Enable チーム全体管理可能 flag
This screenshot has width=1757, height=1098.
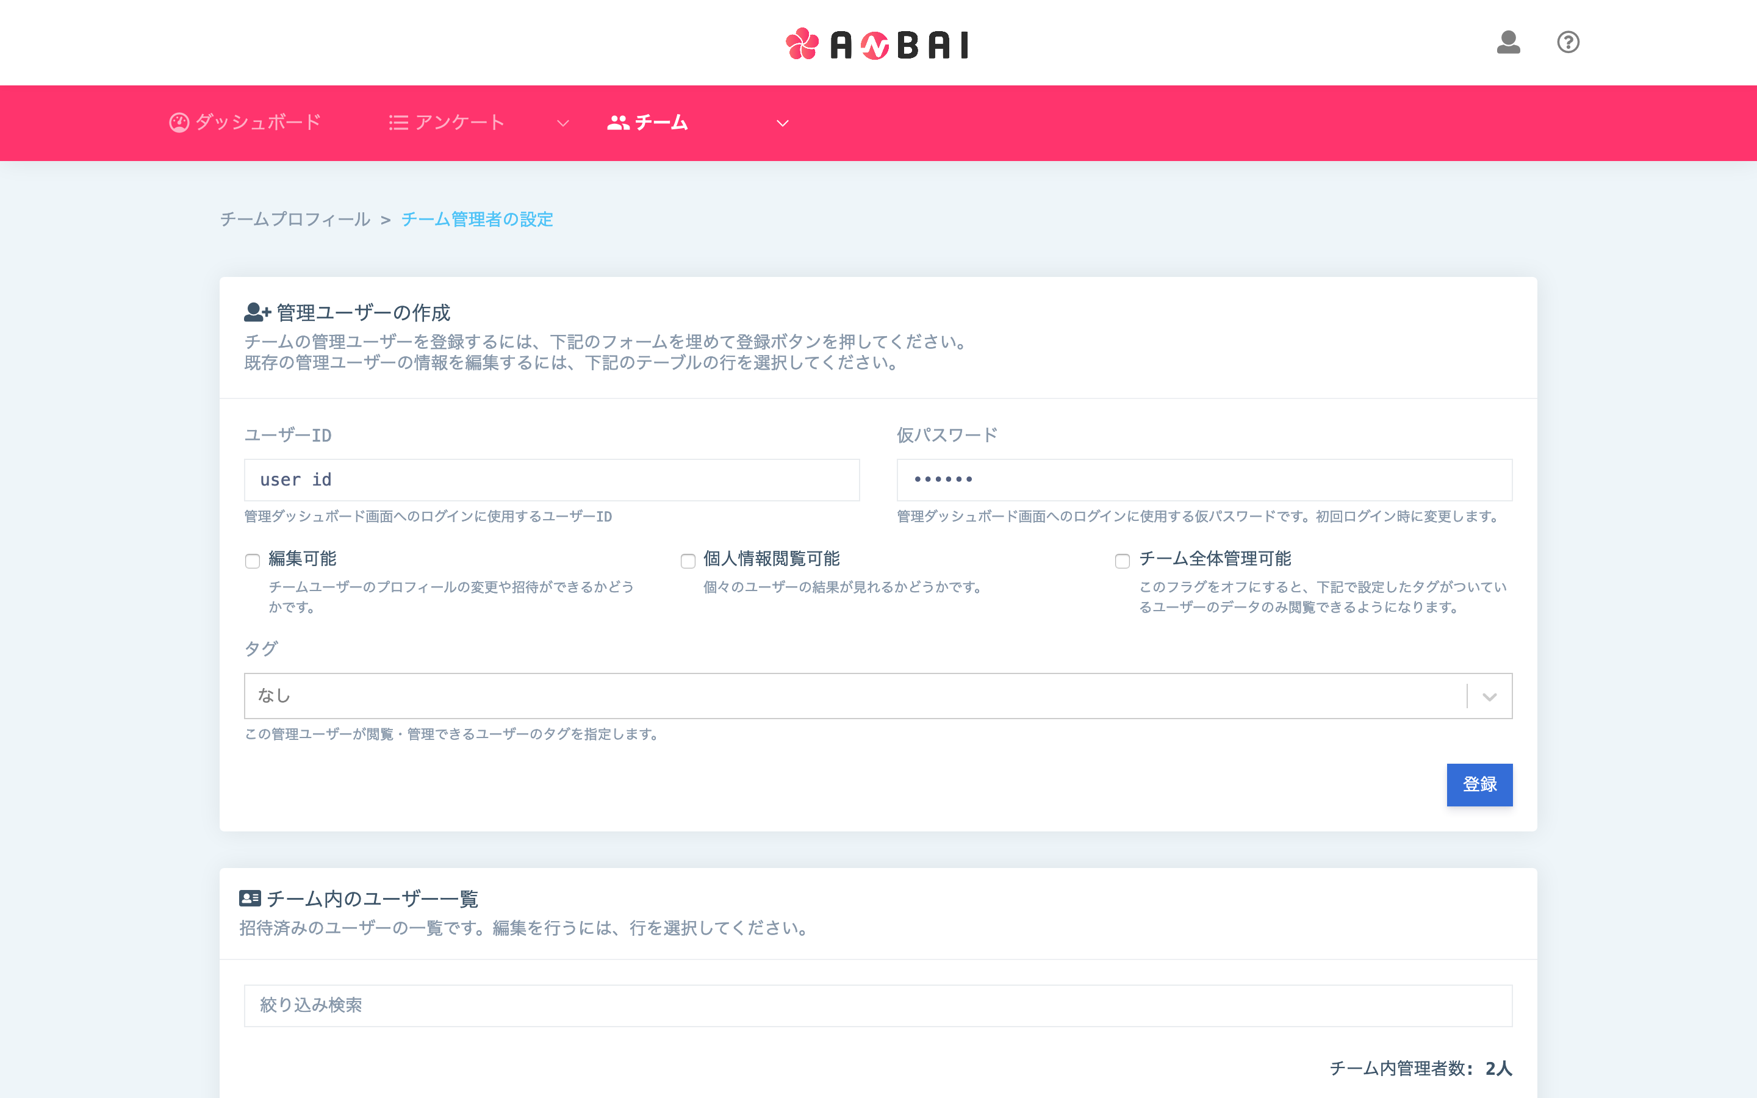tap(1123, 561)
